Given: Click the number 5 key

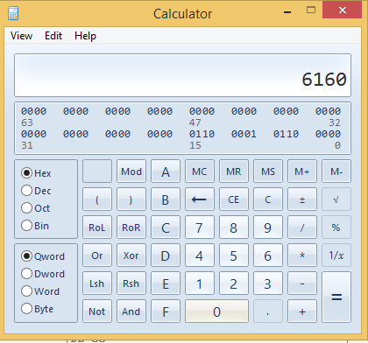Looking at the screenshot, I should (234, 255).
